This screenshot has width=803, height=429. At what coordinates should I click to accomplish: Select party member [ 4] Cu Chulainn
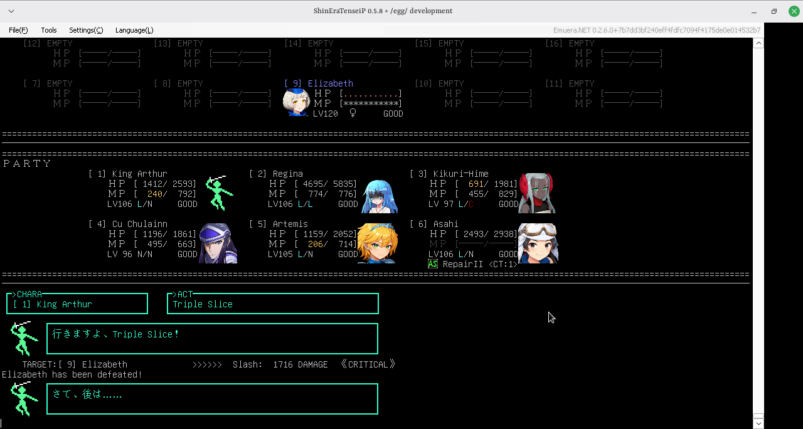pyautogui.click(x=128, y=224)
